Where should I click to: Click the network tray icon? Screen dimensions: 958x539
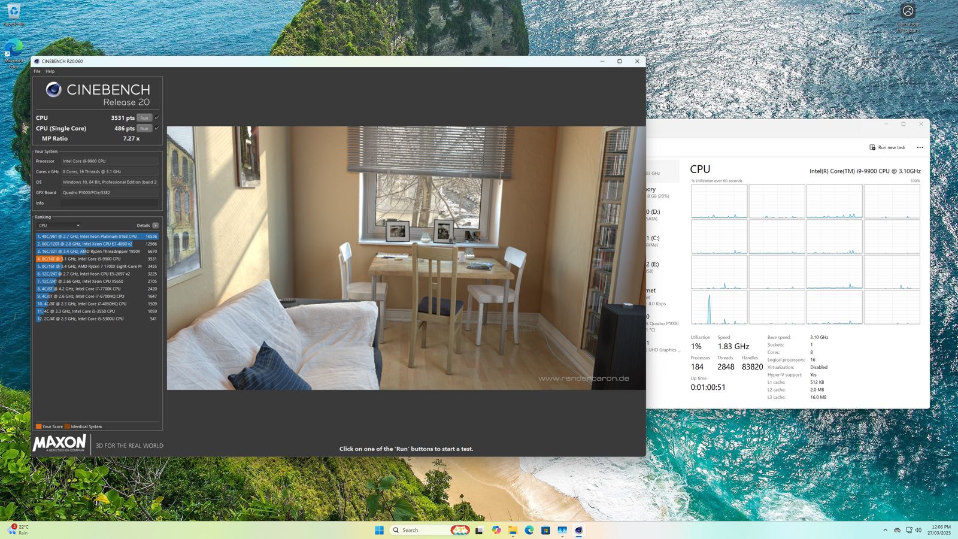(x=909, y=530)
